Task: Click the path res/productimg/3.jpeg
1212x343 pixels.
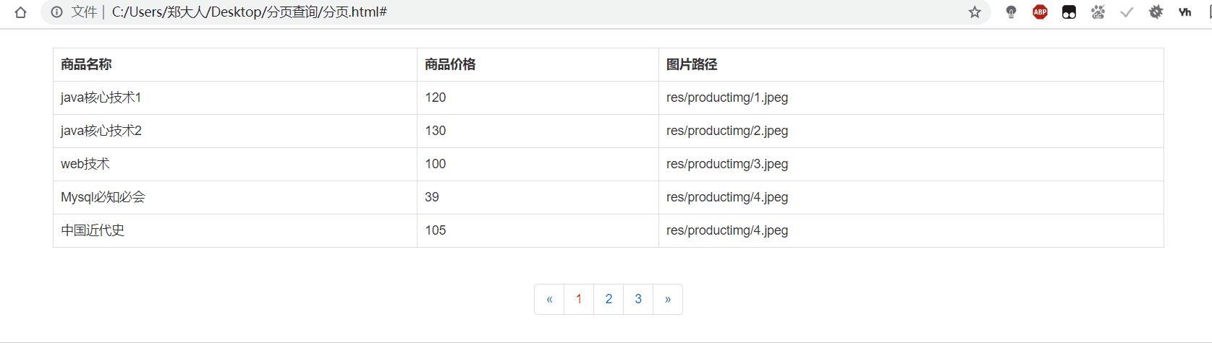Action: pos(727,164)
